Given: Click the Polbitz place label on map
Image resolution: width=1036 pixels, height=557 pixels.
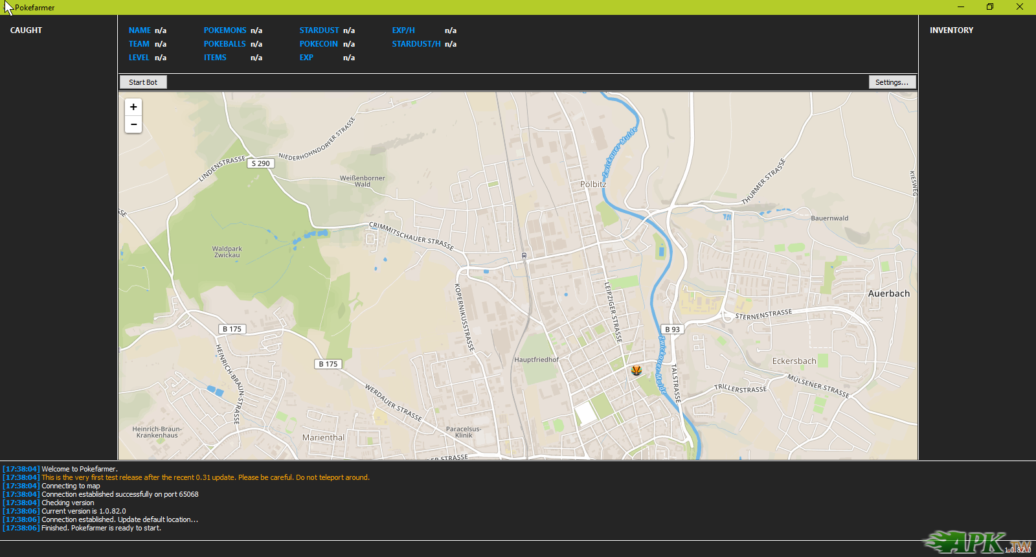Looking at the screenshot, I should [x=593, y=185].
